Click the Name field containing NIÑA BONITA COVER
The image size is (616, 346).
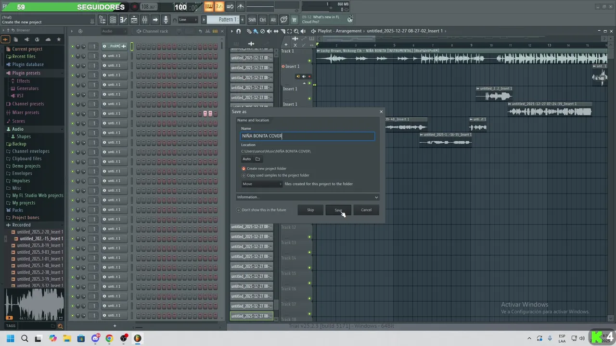pos(308,136)
